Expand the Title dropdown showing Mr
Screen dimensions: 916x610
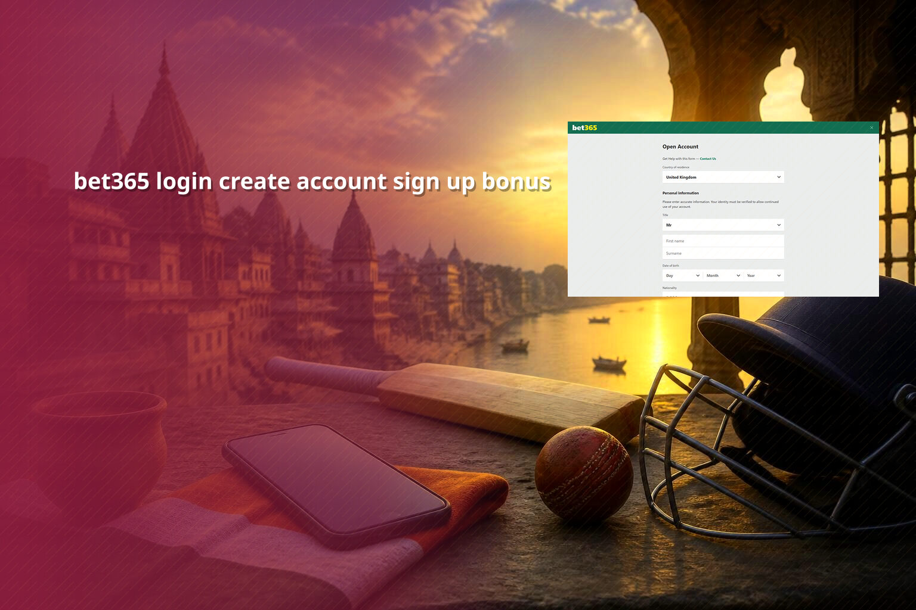723,225
